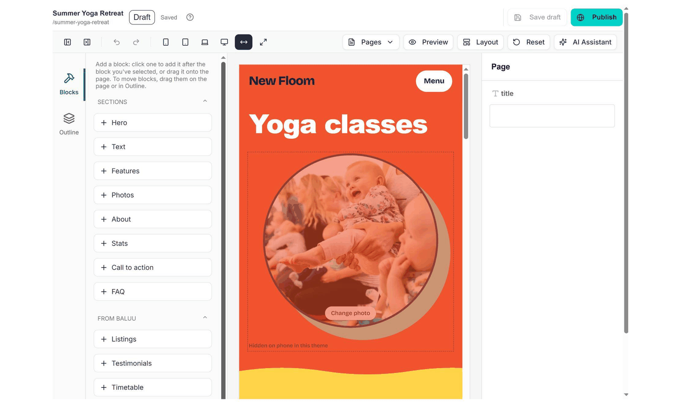673x407 pixels.
Task: Add a Hero block
Action: (153, 123)
